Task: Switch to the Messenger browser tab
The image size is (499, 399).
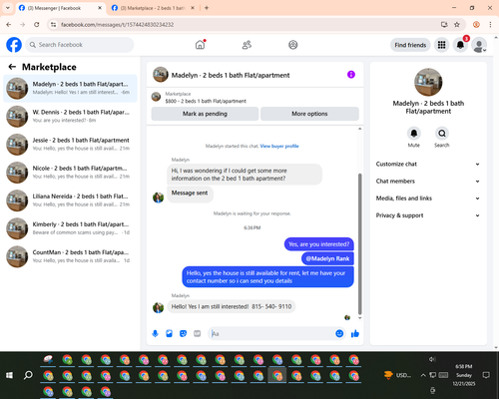Action: [x=60, y=8]
